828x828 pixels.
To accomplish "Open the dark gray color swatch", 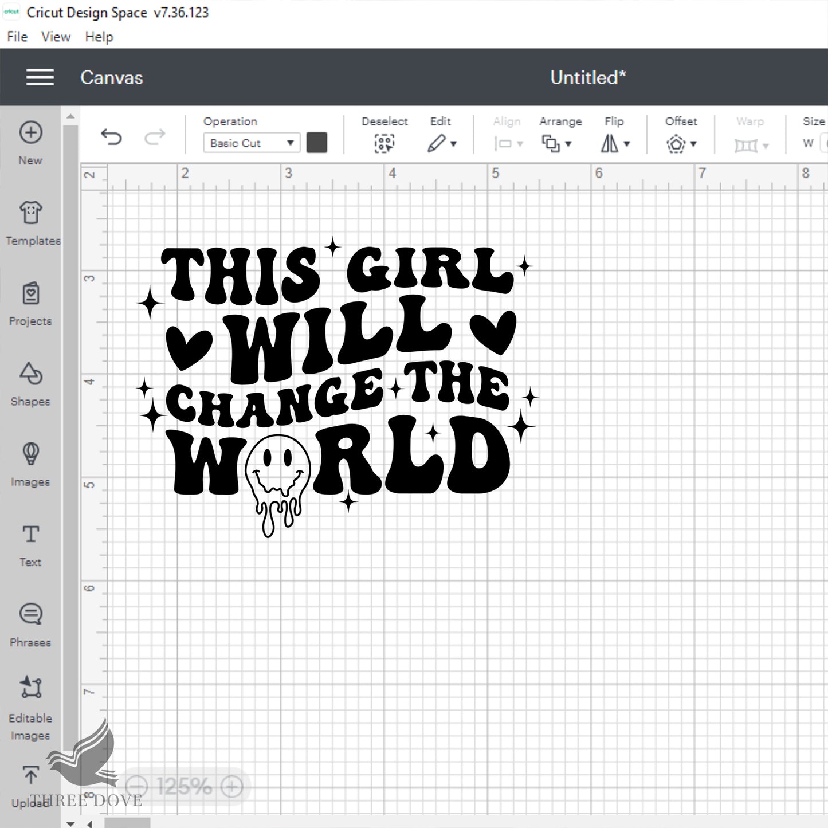I will 317,143.
